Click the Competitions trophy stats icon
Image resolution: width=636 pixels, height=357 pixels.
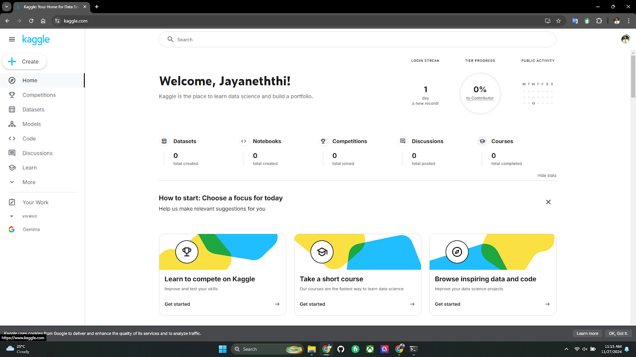(x=323, y=141)
